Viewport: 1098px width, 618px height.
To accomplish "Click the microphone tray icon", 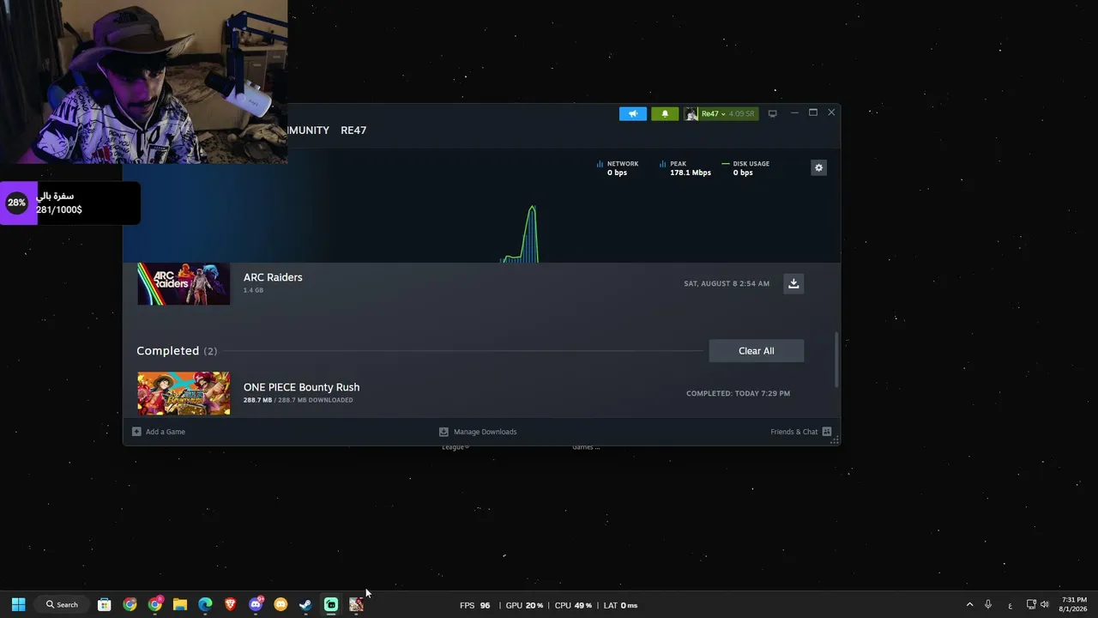I will pyautogui.click(x=988, y=605).
